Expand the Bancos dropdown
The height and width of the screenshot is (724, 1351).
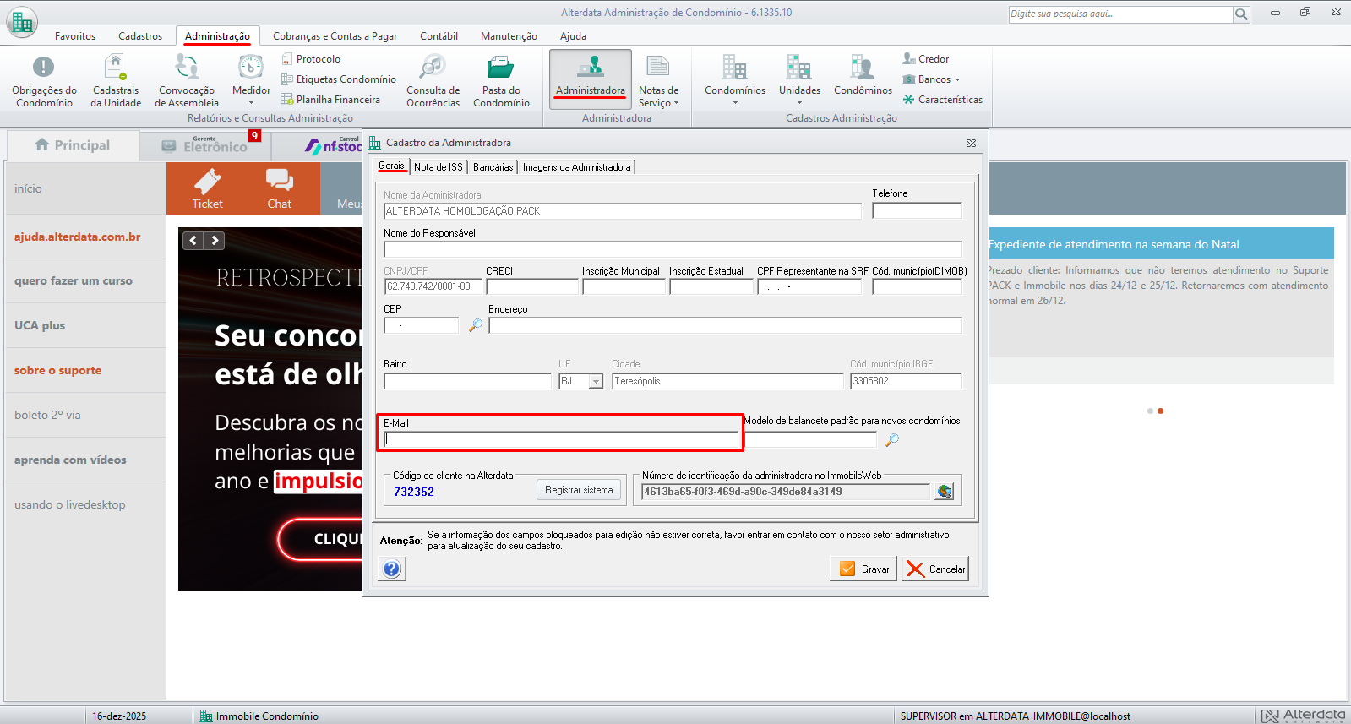957,80
